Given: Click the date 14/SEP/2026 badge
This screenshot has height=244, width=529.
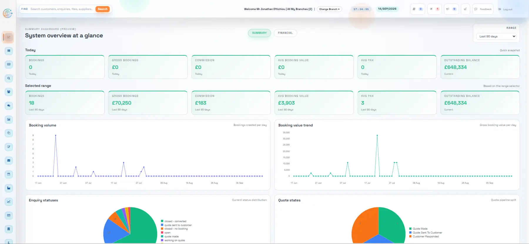Looking at the screenshot, I should [x=387, y=9].
